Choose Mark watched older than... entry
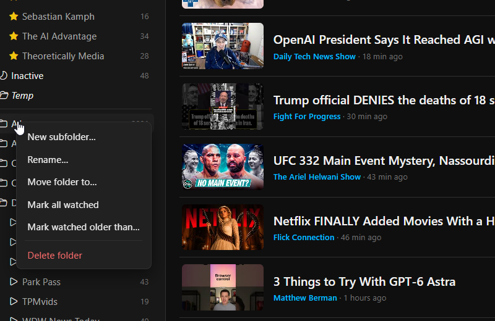This screenshot has width=495, height=321. pyautogui.click(x=84, y=227)
